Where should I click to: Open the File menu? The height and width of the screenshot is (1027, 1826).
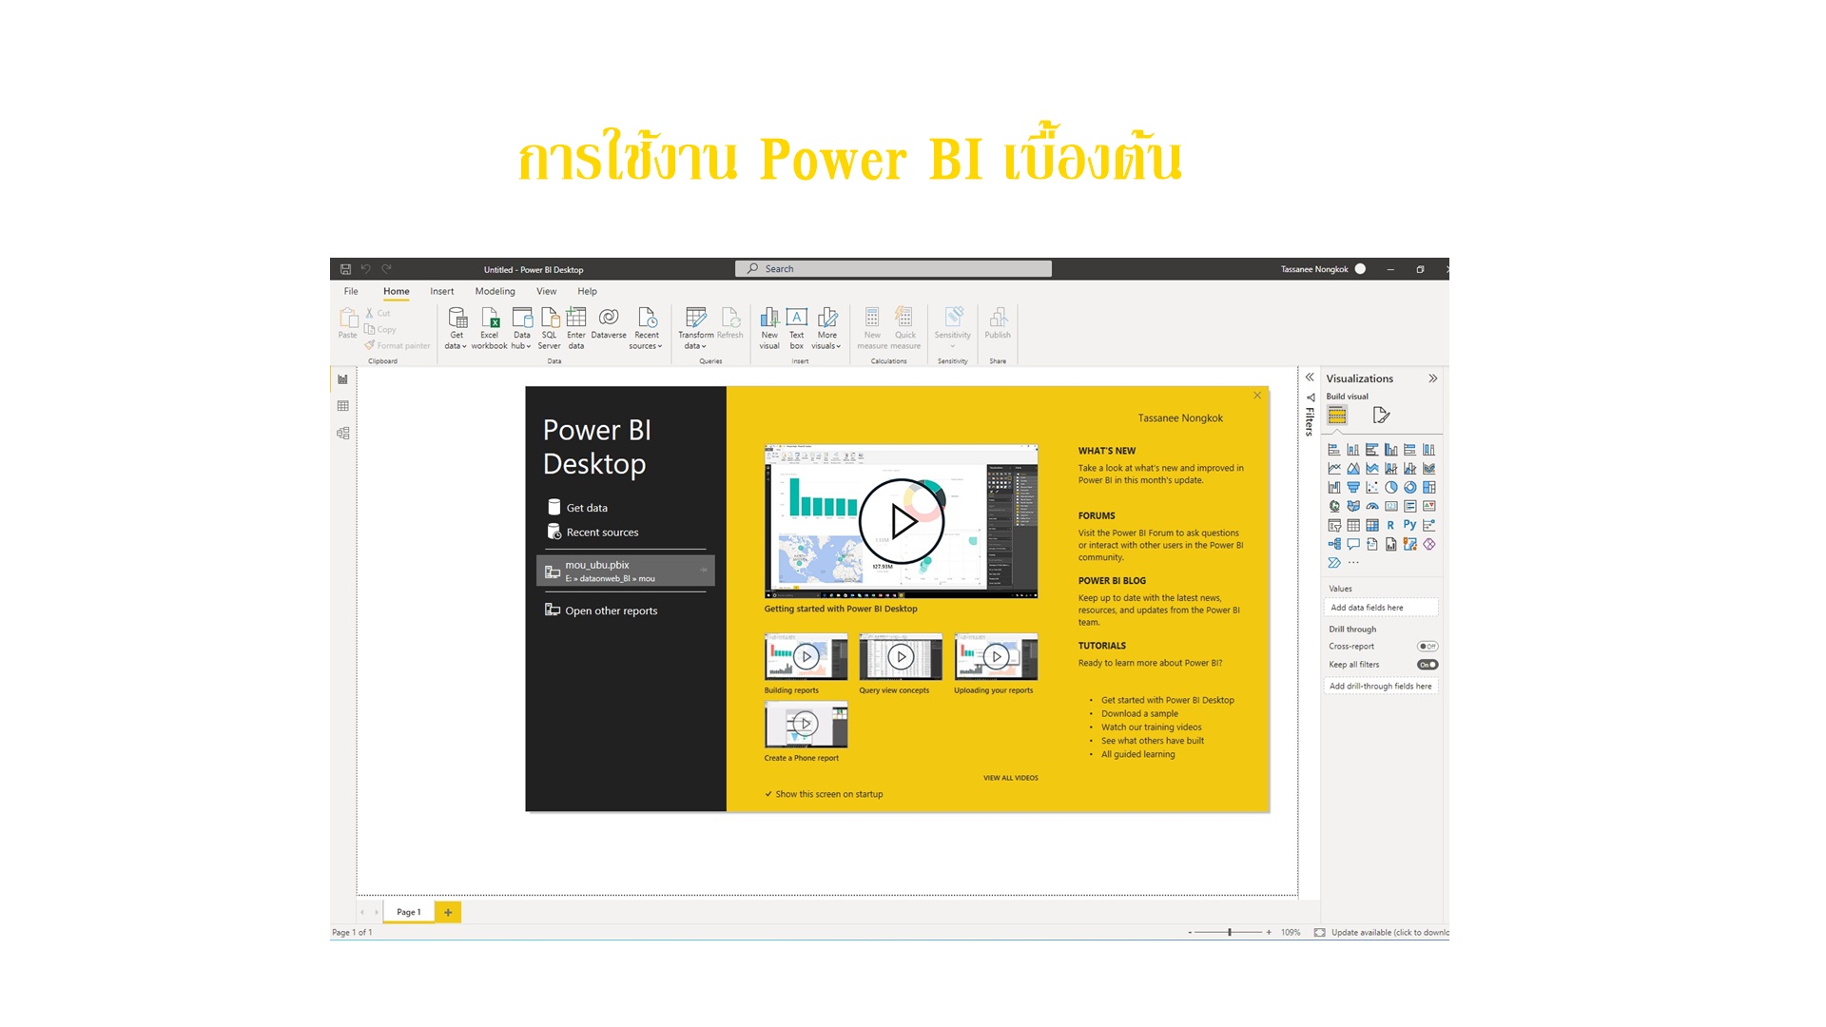[x=351, y=291]
